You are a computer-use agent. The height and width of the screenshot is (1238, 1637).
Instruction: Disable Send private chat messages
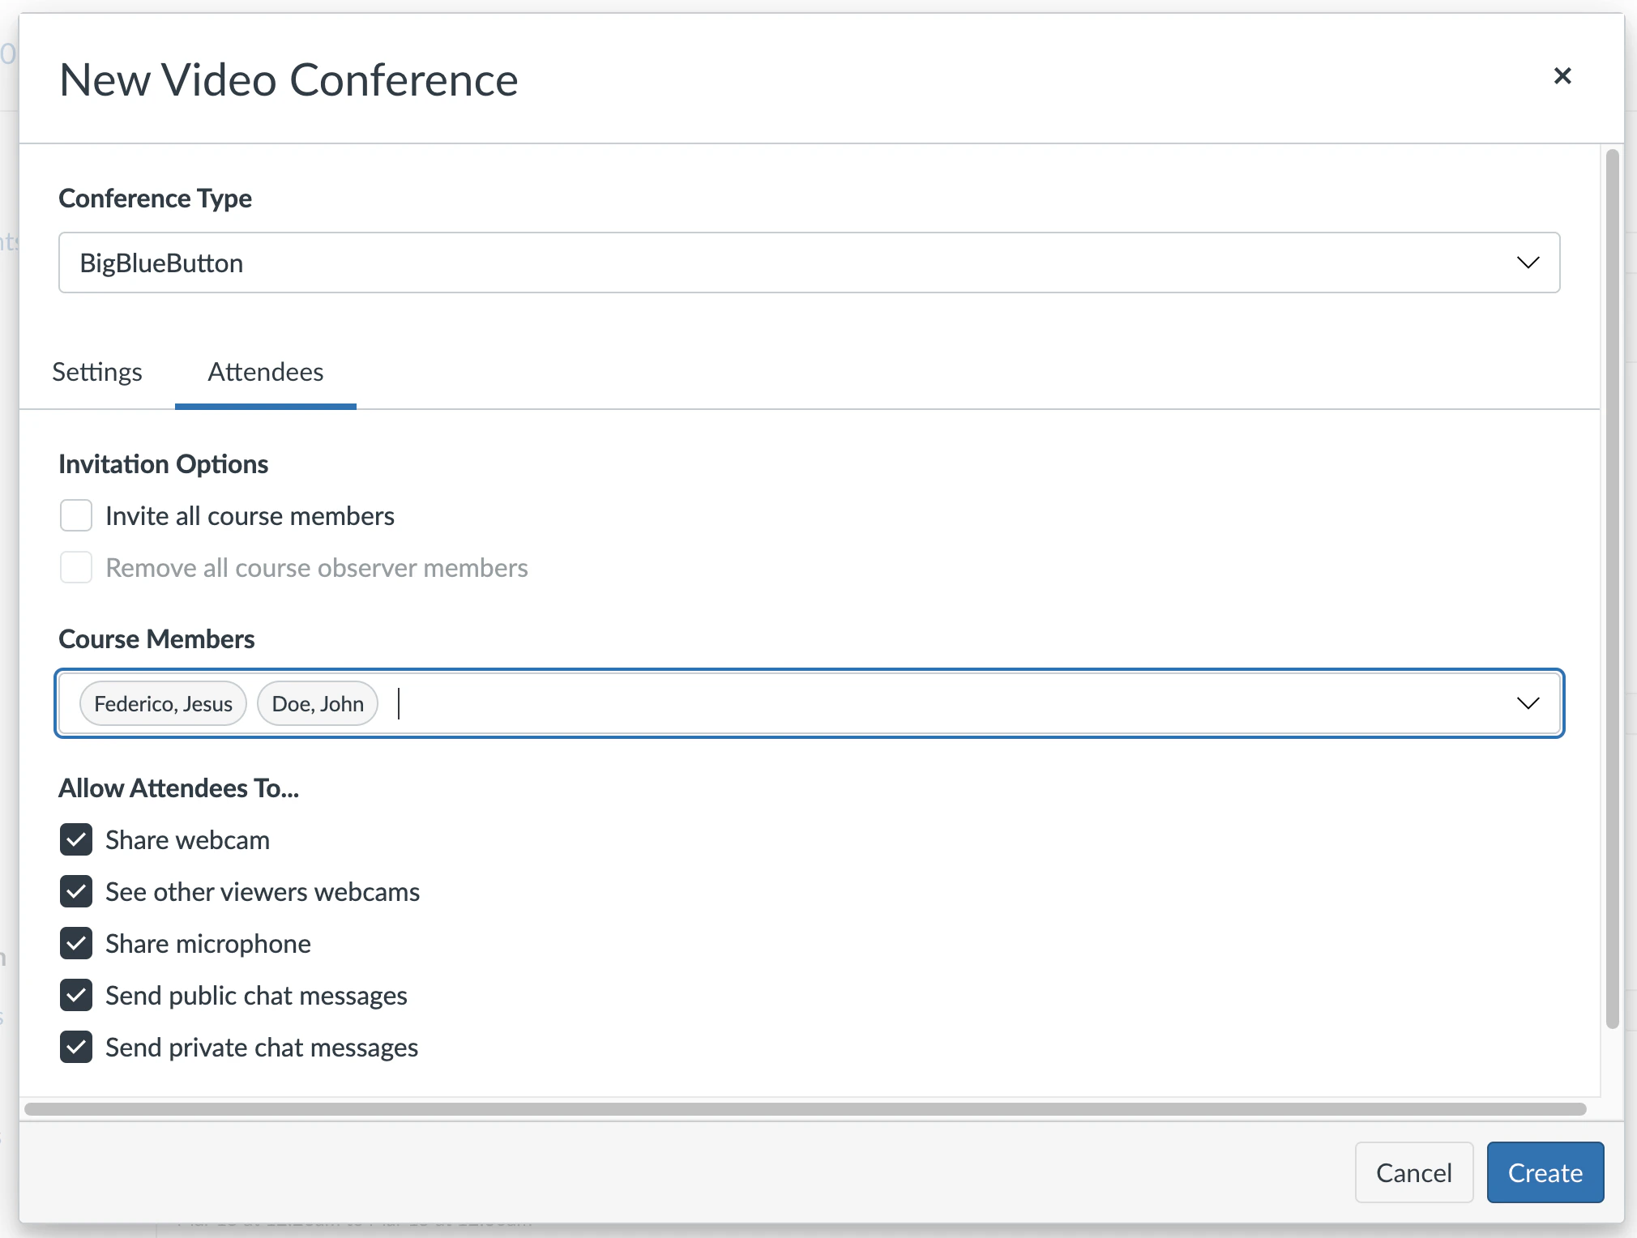click(x=75, y=1047)
